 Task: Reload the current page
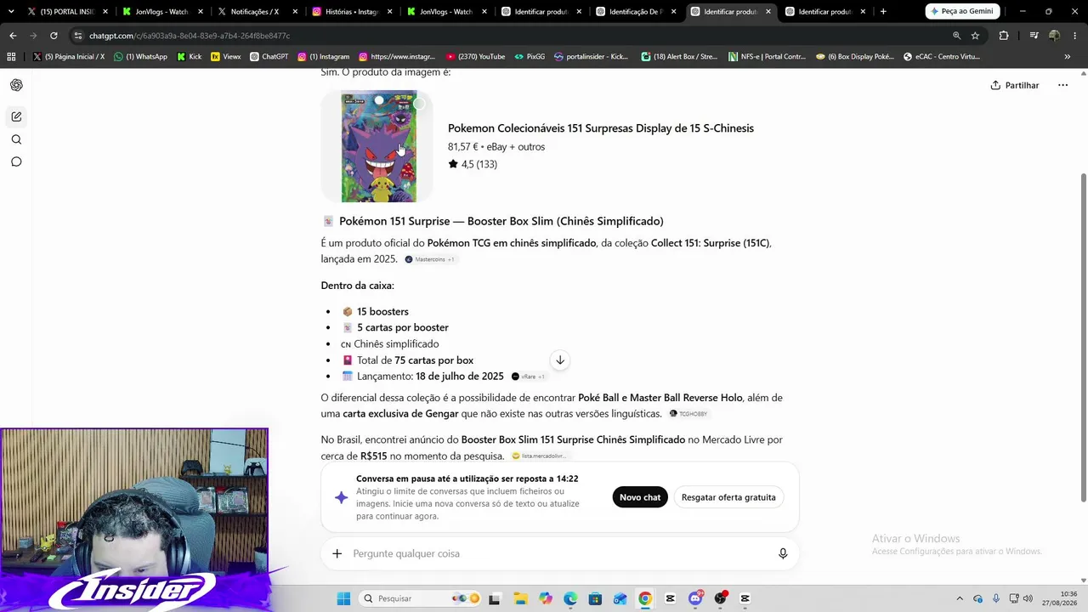click(54, 36)
